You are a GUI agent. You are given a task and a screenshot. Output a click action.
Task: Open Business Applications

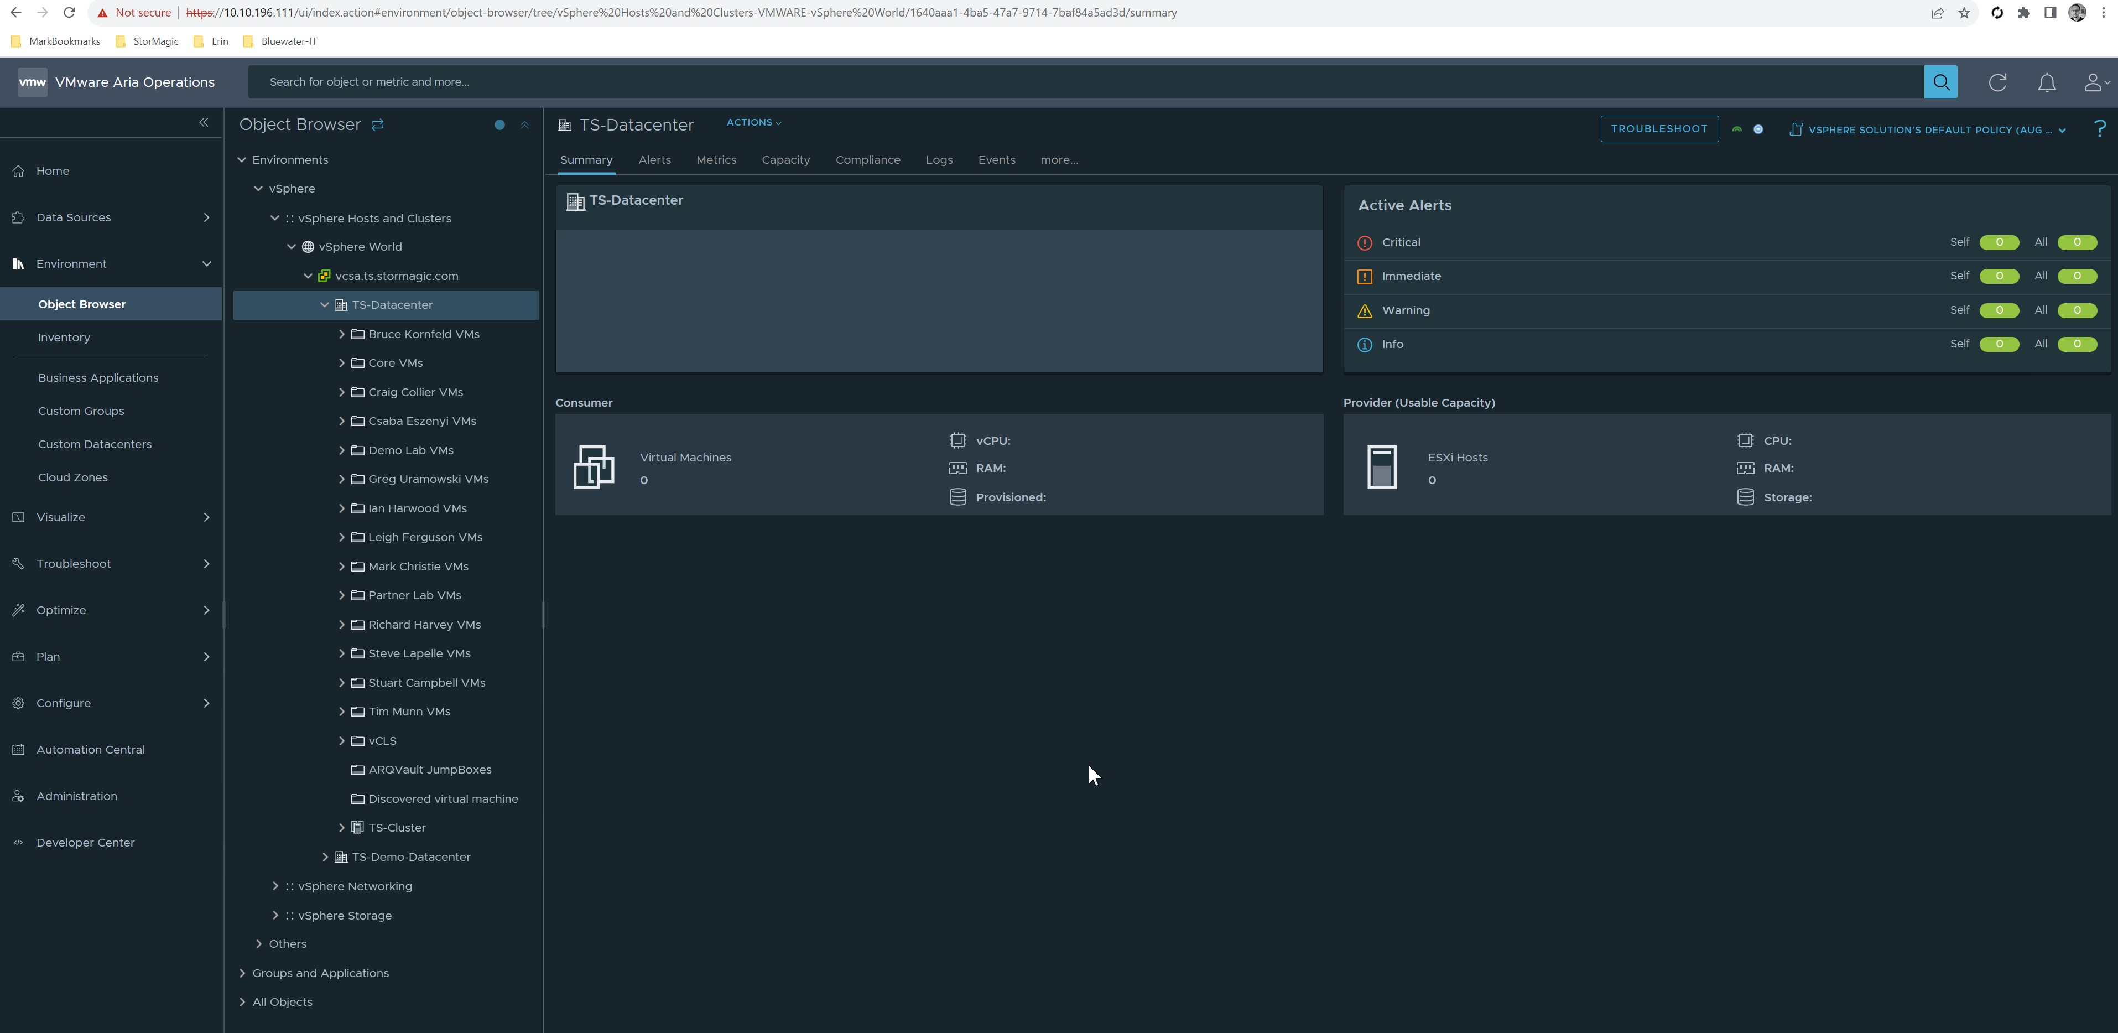coord(98,378)
